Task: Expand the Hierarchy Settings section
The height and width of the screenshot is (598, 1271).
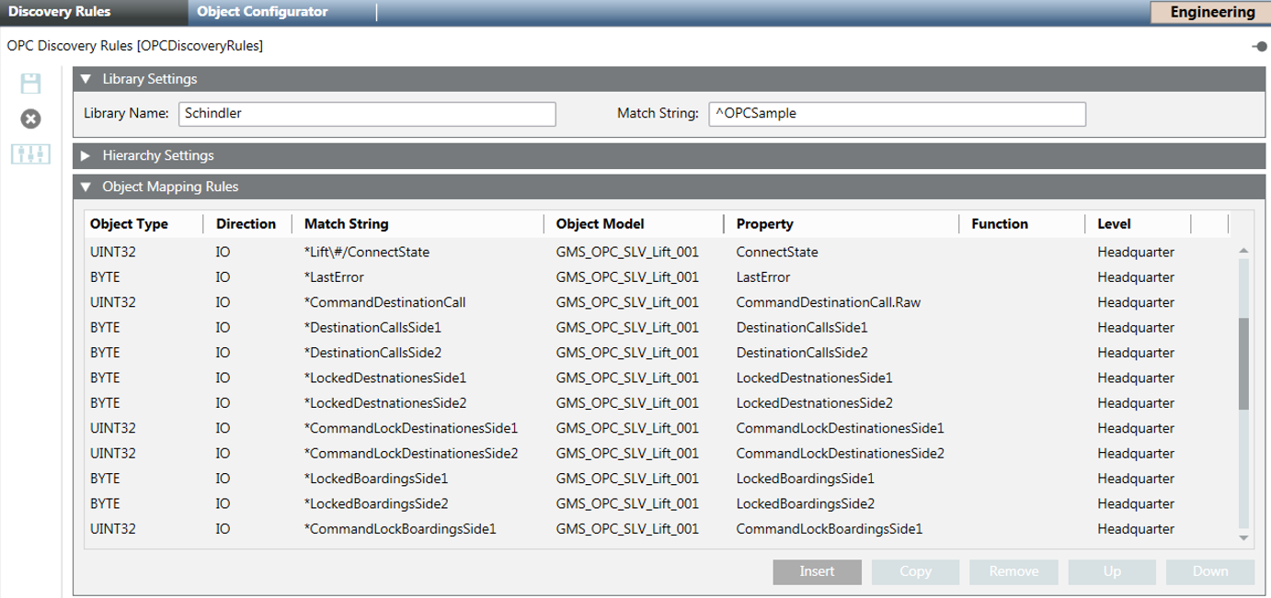Action: 87,155
